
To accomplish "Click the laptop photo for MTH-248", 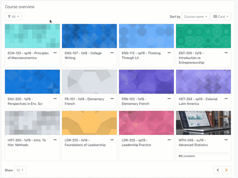I will 203,123.
